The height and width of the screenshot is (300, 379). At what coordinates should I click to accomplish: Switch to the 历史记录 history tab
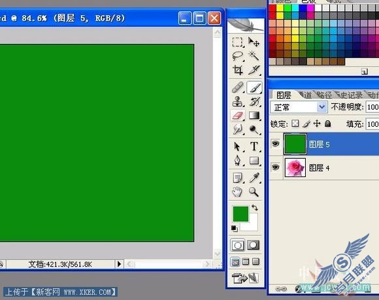point(350,95)
